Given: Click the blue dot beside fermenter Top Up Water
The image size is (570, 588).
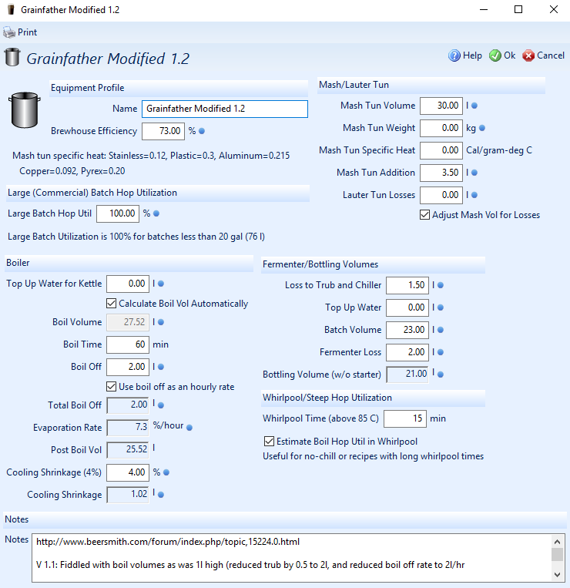Looking at the screenshot, I should point(441,307).
